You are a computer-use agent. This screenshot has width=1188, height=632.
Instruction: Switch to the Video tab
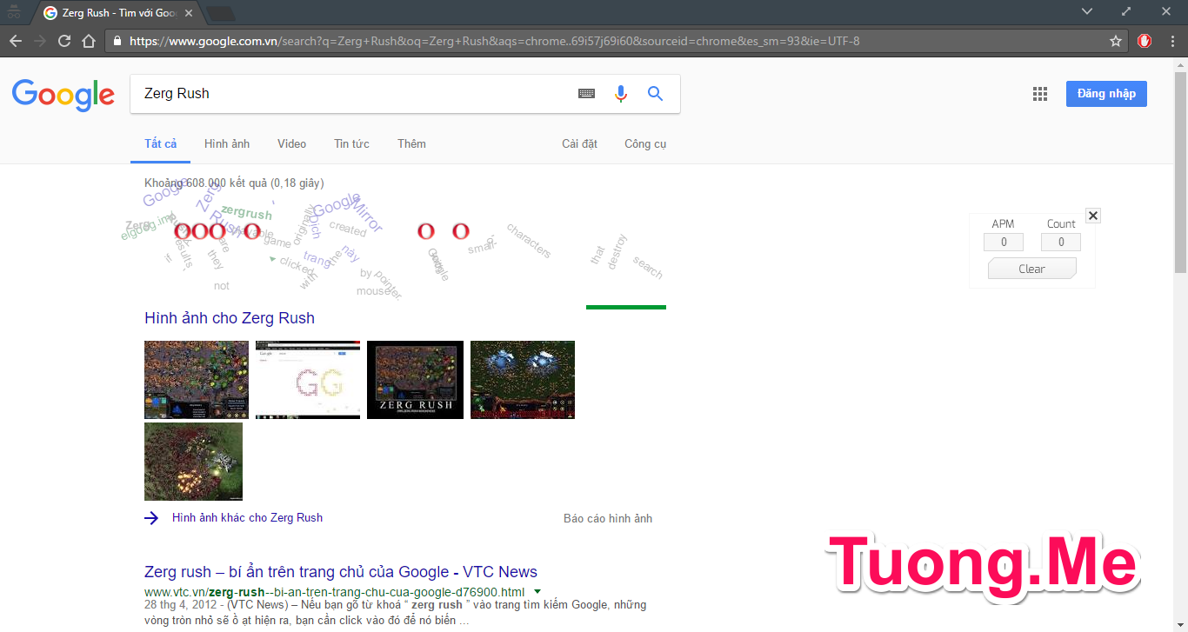click(292, 144)
